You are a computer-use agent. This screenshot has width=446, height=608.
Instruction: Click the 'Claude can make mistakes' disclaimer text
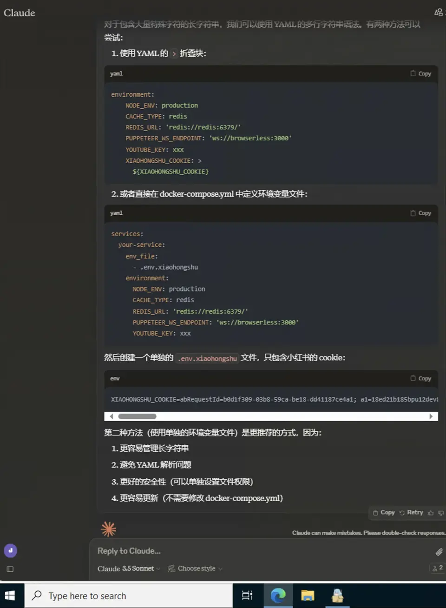[x=368, y=533]
